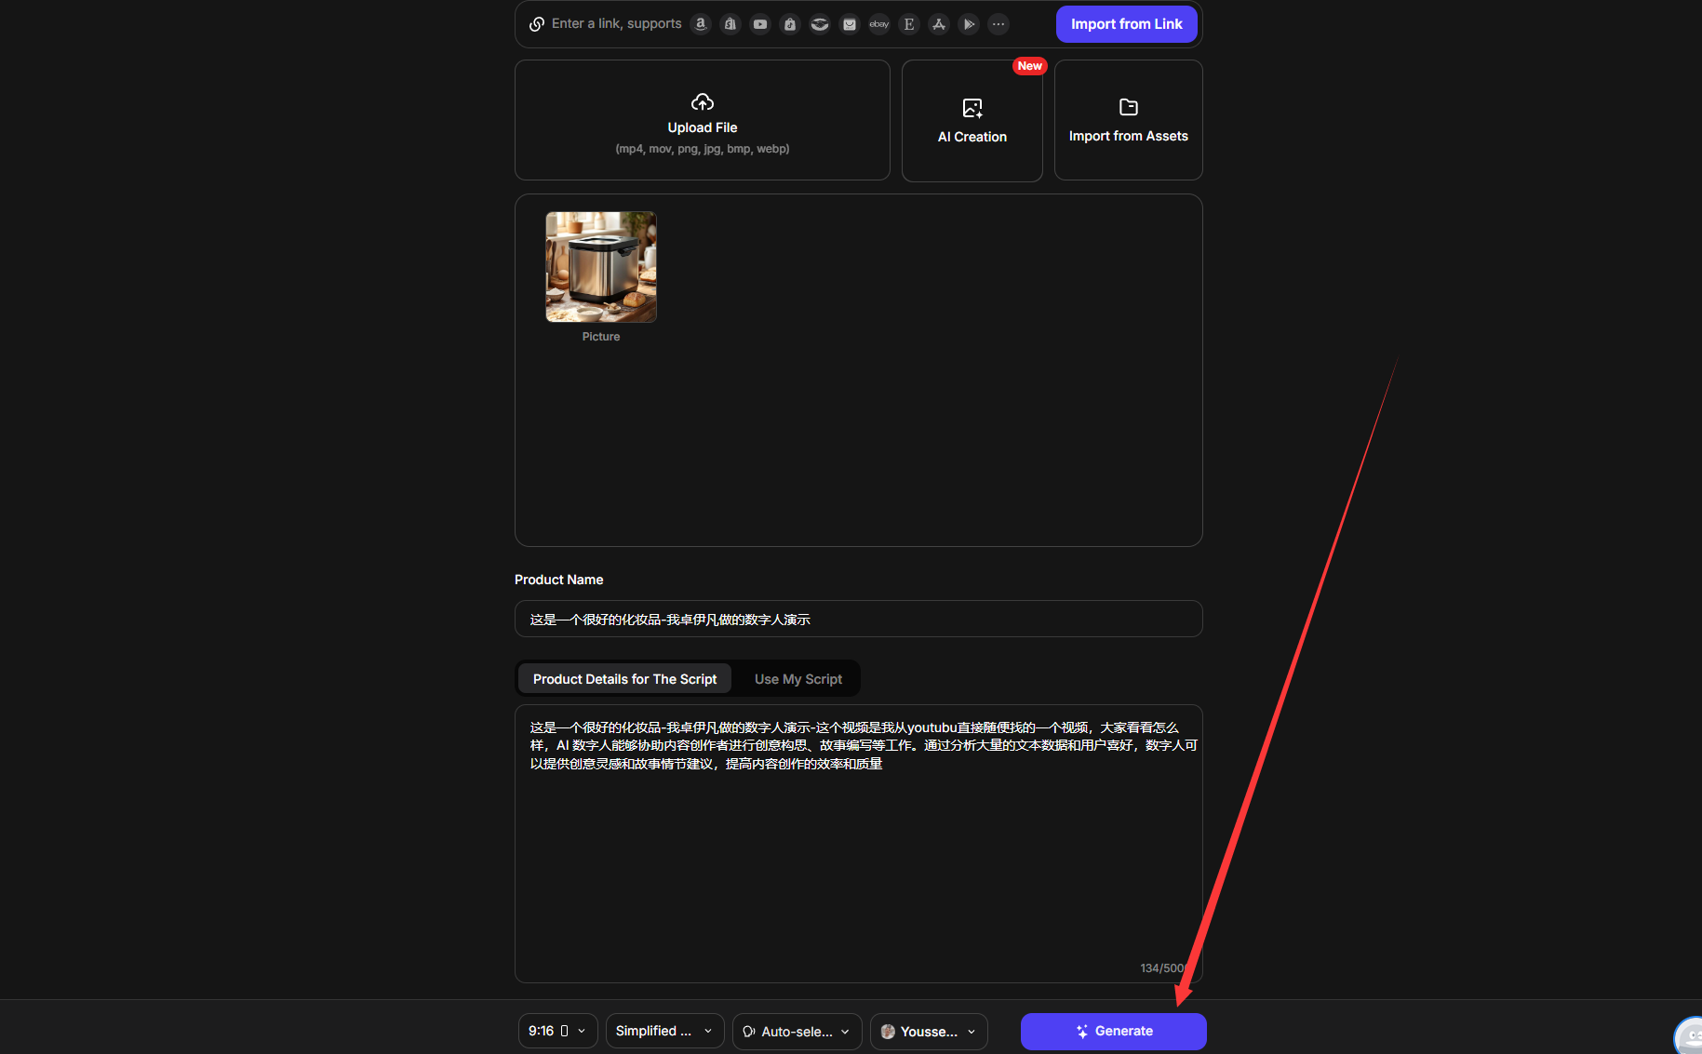Click the YouTube link source icon

point(760,24)
